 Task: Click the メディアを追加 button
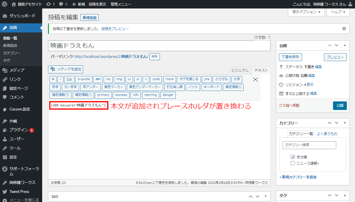pyautogui.click(x=66, y=69)
